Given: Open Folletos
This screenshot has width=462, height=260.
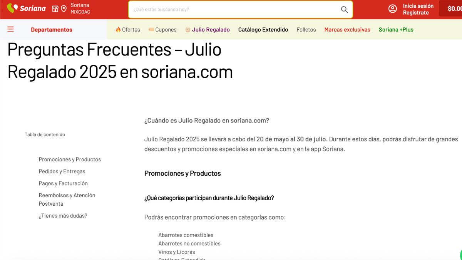Looking at the screenshot, I should 306,30.
